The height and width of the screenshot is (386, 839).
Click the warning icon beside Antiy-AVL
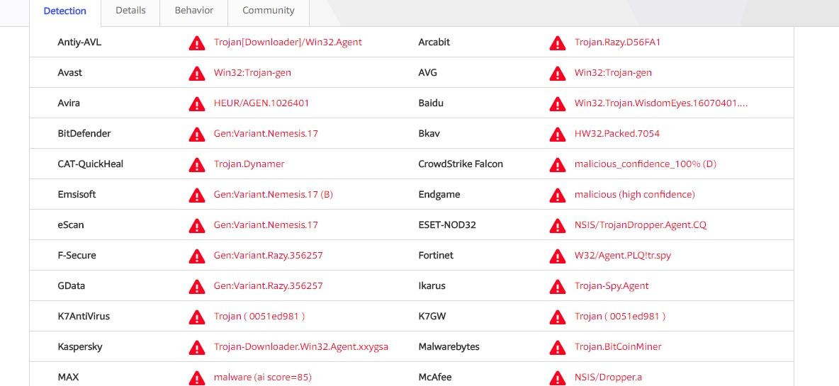click(x=196, y=43)
